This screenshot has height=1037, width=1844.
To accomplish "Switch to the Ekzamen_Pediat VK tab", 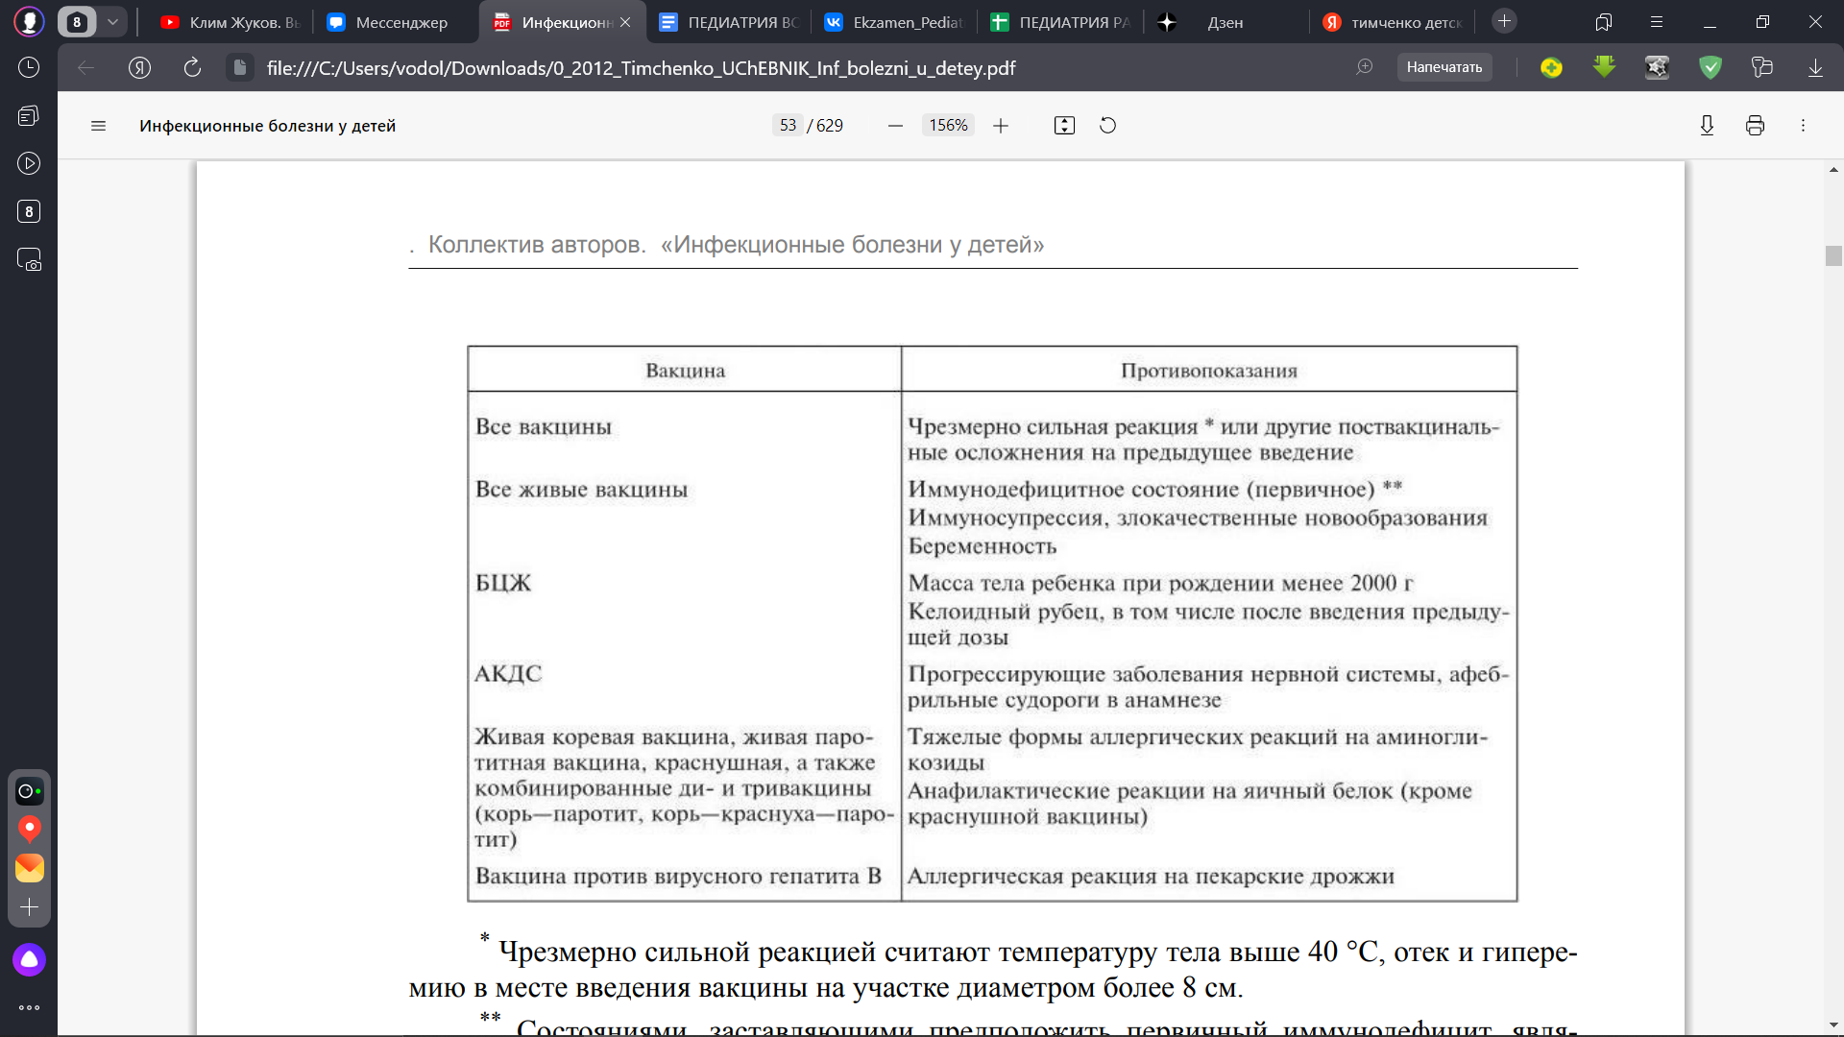I will coord(894,22).
